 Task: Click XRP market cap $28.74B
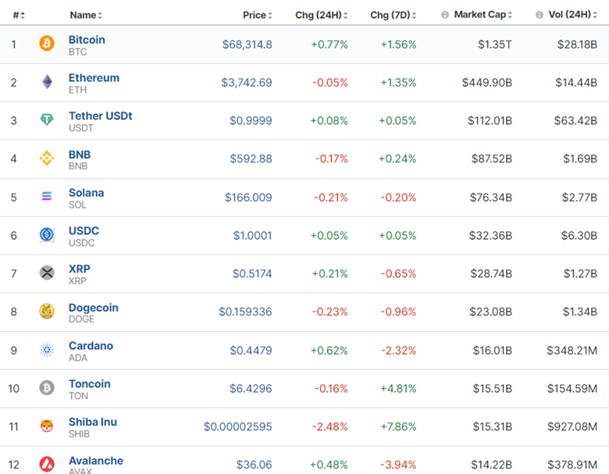491,273
